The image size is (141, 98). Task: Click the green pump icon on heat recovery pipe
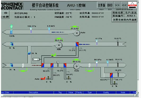click(x=54, y=55)
